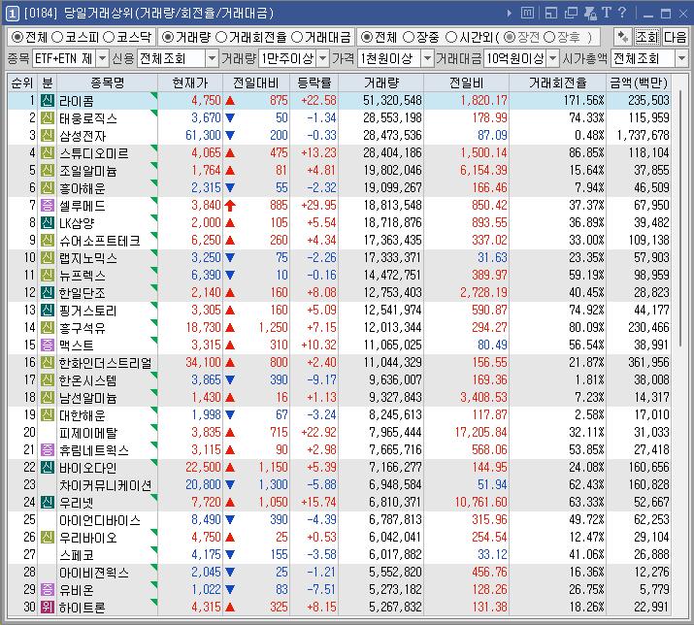Click the 다음 next button
This screenshot has width=694, height=625.
click(x=675, y=37)
